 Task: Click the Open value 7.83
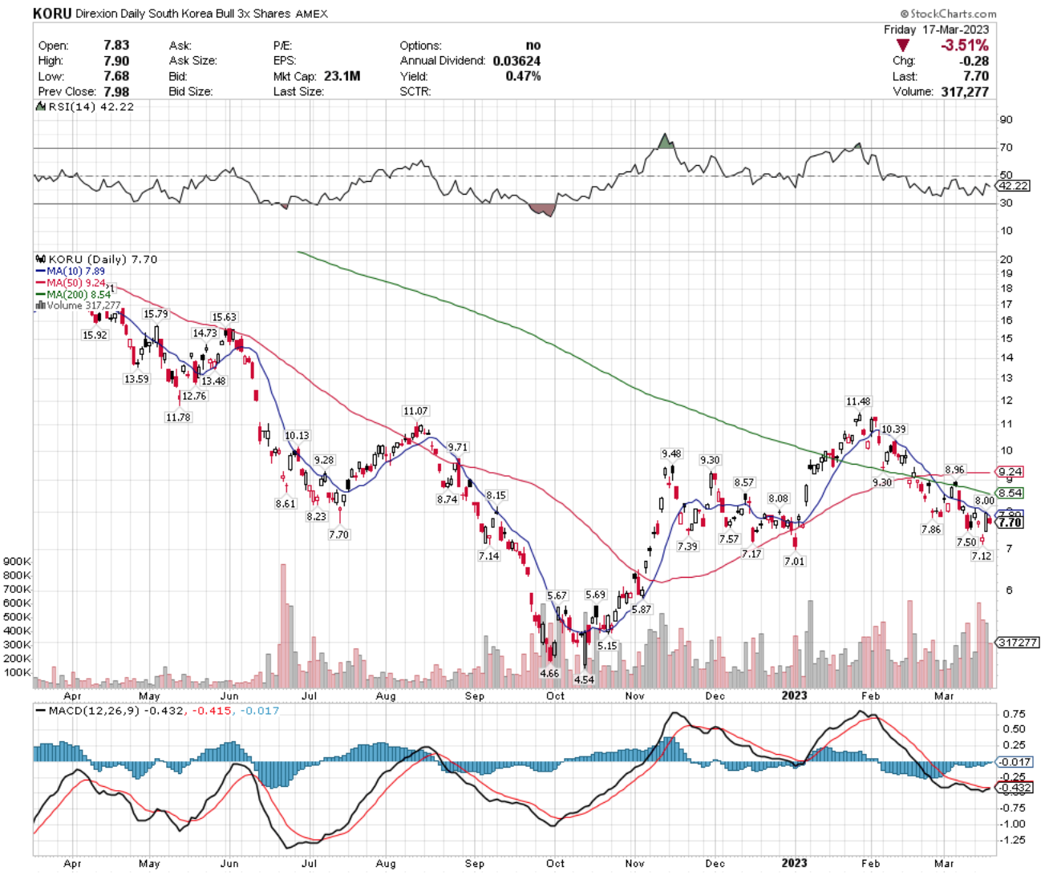(116, 45)
